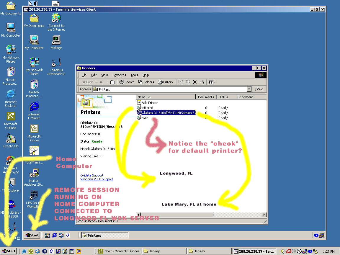340x255 pixels.
Task: Open taskmgr shortcut on remote desktop
Action: click(x=56, y=42)
